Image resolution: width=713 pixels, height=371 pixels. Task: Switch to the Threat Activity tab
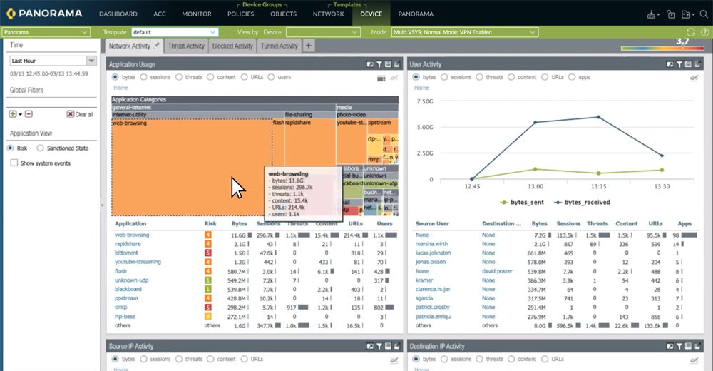[186, 46]
